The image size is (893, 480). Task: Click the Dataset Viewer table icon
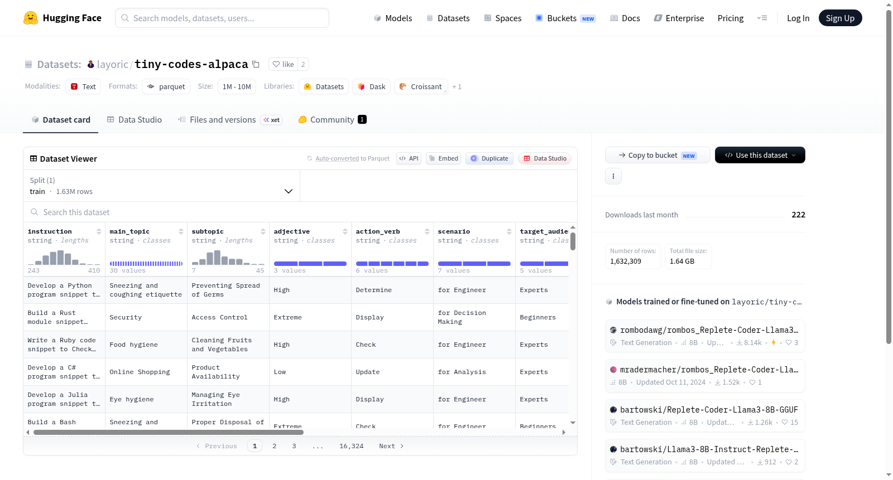pos(33,158)
